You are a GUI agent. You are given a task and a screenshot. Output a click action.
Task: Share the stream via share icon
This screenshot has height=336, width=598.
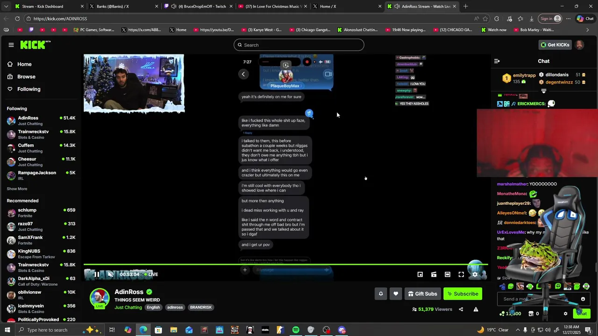click(x=461, y=309)
